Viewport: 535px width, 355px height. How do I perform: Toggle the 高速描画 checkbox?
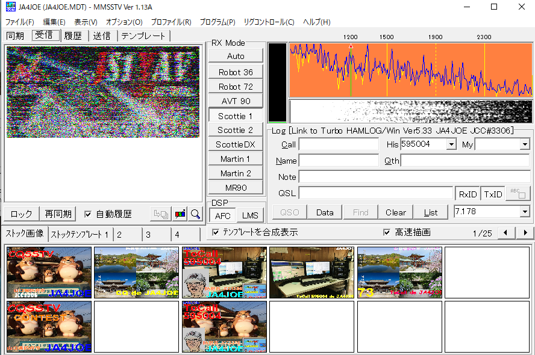point(387,232)
